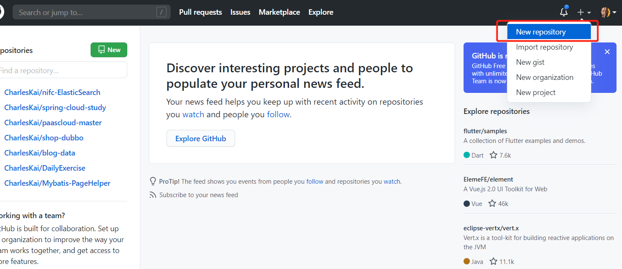Choose Import repository

(x=549, y=47)
